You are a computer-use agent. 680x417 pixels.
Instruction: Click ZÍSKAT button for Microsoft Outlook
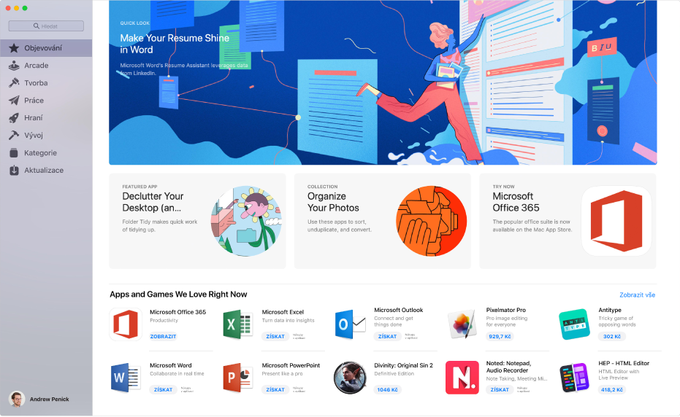tap(387, 337)
